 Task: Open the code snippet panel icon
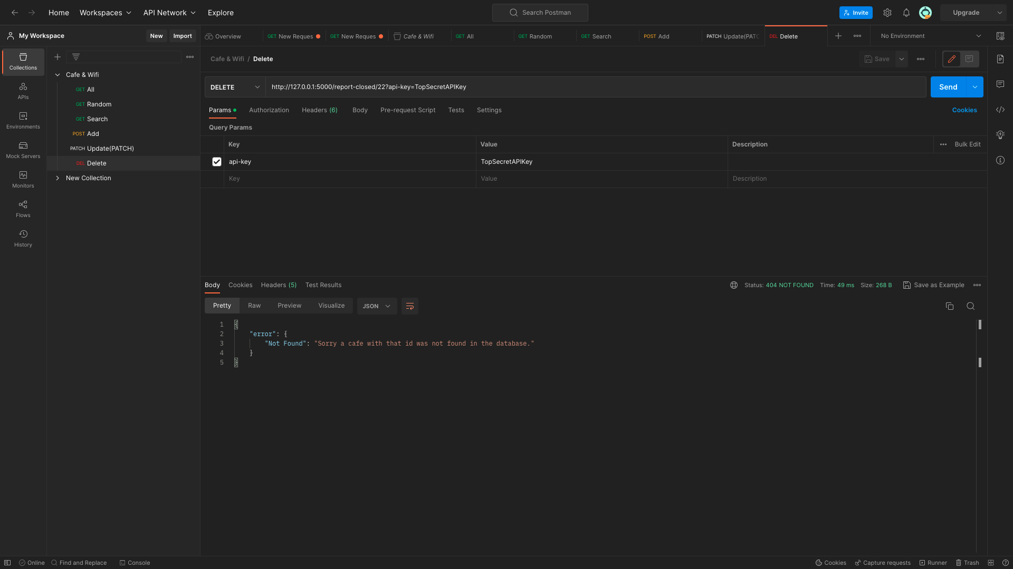point(1000,110)
